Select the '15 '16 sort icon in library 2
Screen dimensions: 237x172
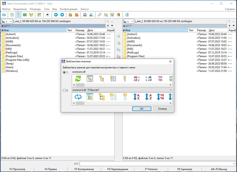[x=160, y=97]
